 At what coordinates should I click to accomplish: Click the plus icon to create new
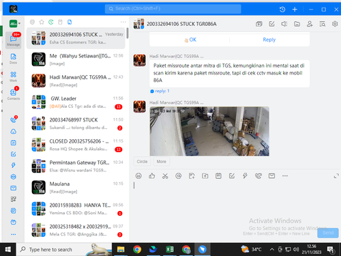click(x=295, y=10)
